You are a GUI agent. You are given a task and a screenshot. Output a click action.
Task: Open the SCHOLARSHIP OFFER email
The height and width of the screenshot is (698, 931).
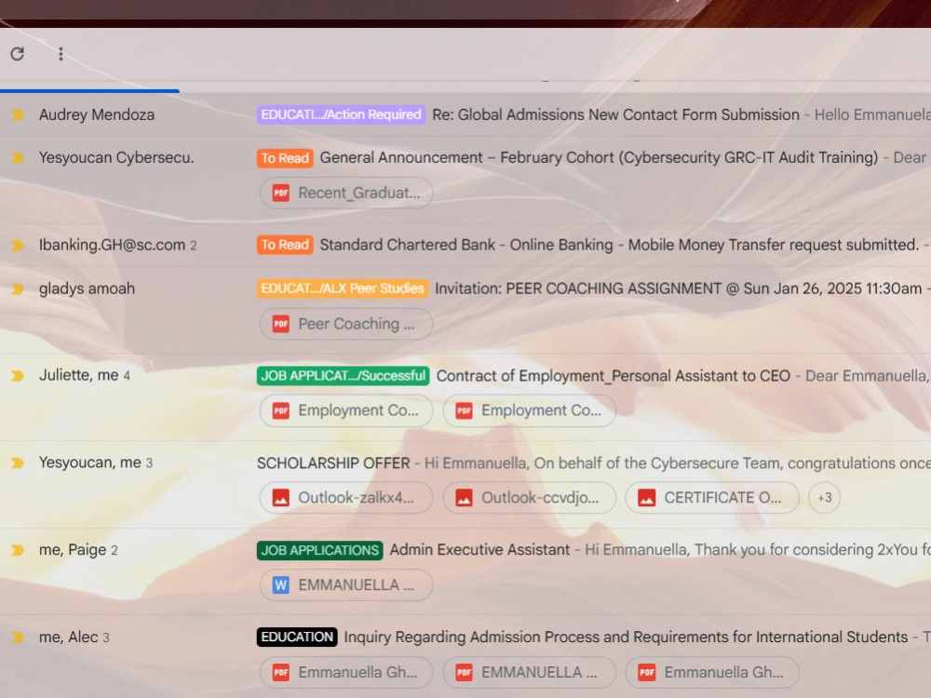333,463
